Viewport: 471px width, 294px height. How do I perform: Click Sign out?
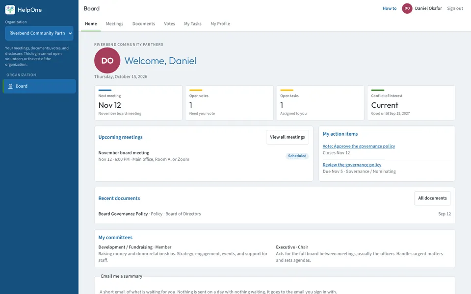[x=455, y=8]
